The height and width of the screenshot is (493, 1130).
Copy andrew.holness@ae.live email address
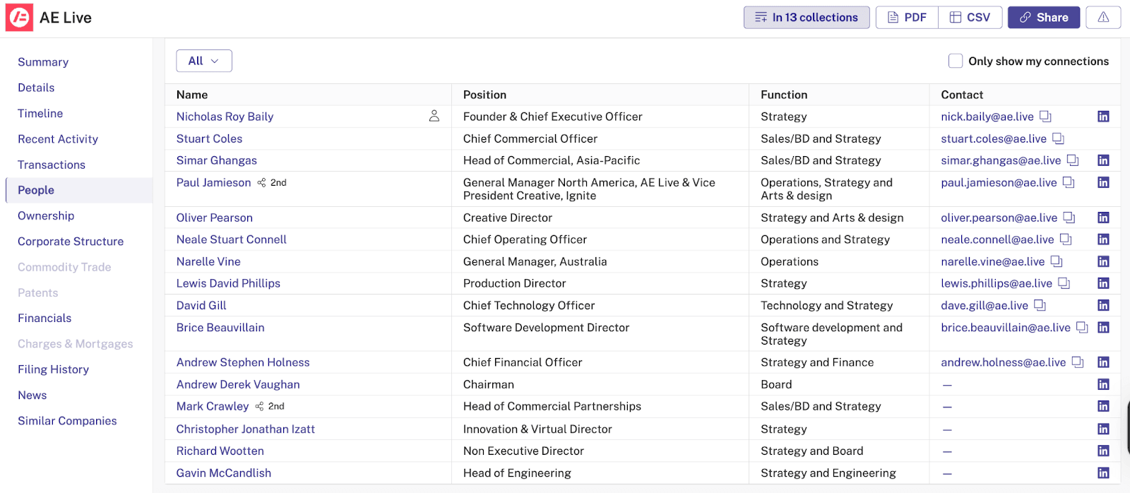(x=1078, y=362)
